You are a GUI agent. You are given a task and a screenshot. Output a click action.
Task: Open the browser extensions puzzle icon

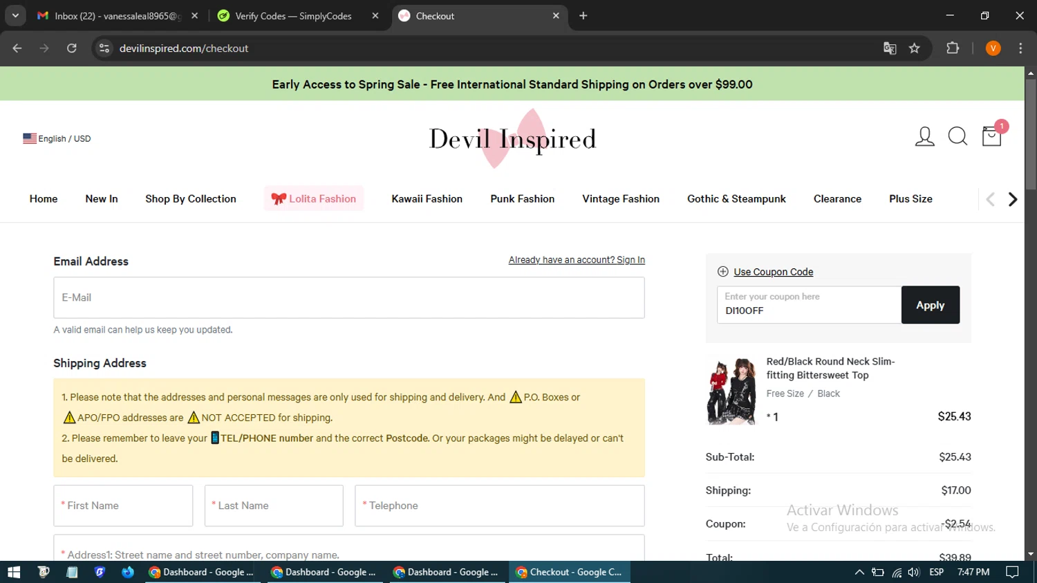pyautogui.click(x=953, y=48)
